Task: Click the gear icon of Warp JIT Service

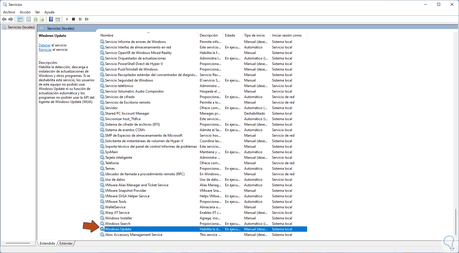Action: coord(102,213)
